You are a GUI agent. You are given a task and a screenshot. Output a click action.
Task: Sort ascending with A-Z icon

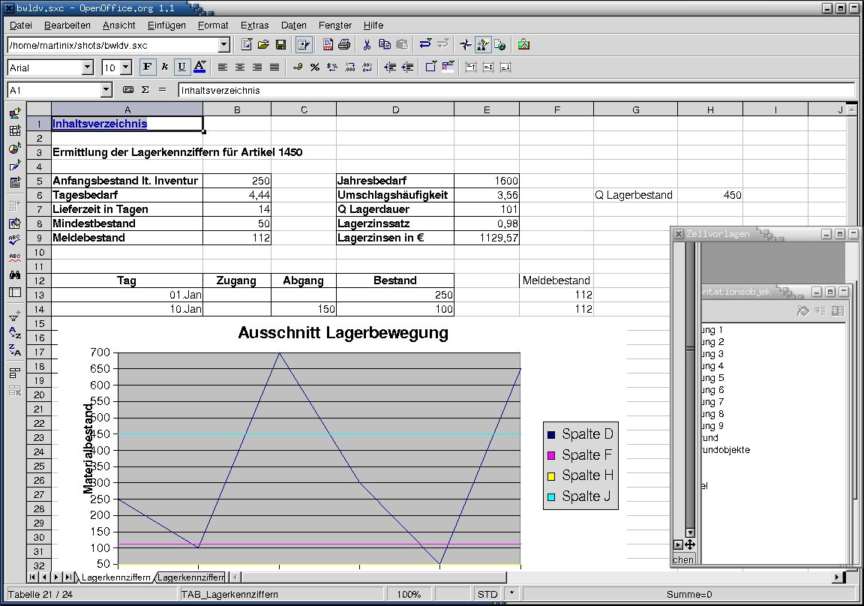pos(15,332)
